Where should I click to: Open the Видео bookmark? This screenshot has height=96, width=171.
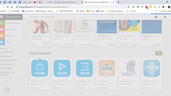(x=100, y=11)
